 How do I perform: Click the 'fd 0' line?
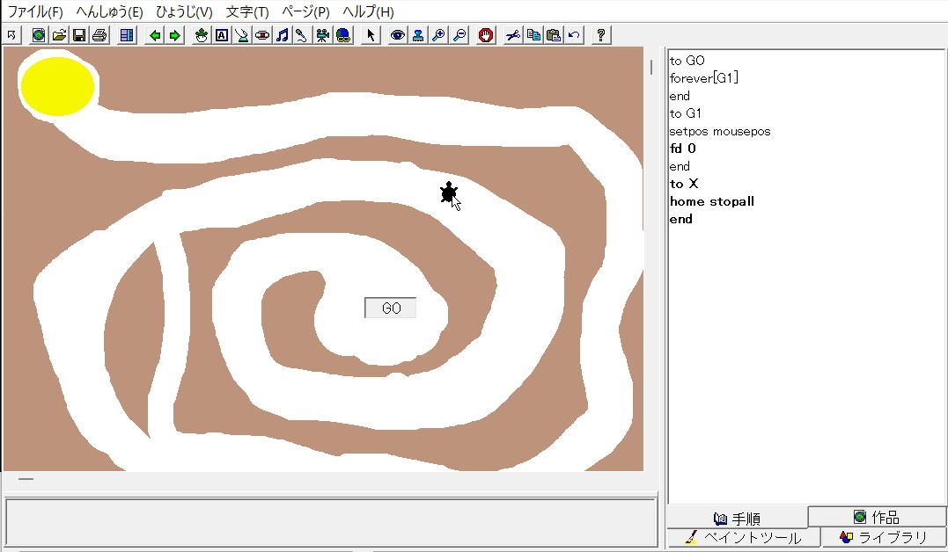click(682, 149)
